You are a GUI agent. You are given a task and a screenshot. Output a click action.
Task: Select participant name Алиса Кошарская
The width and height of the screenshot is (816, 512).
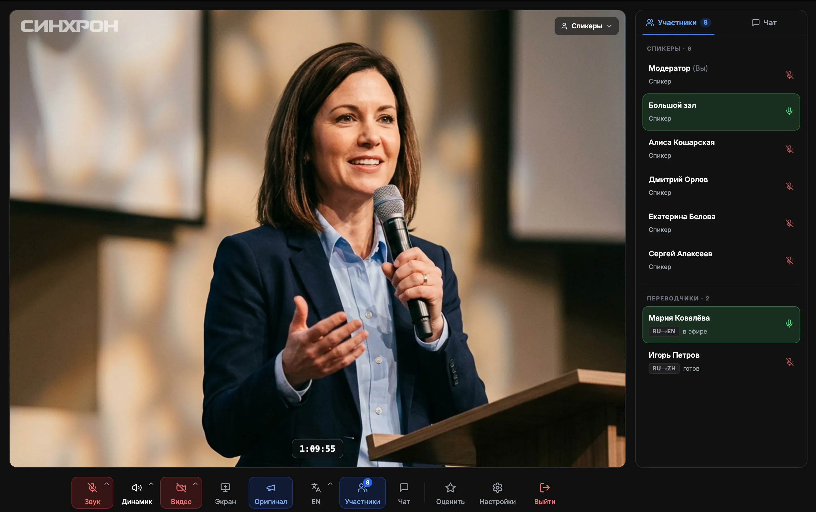tap(682, 142)
